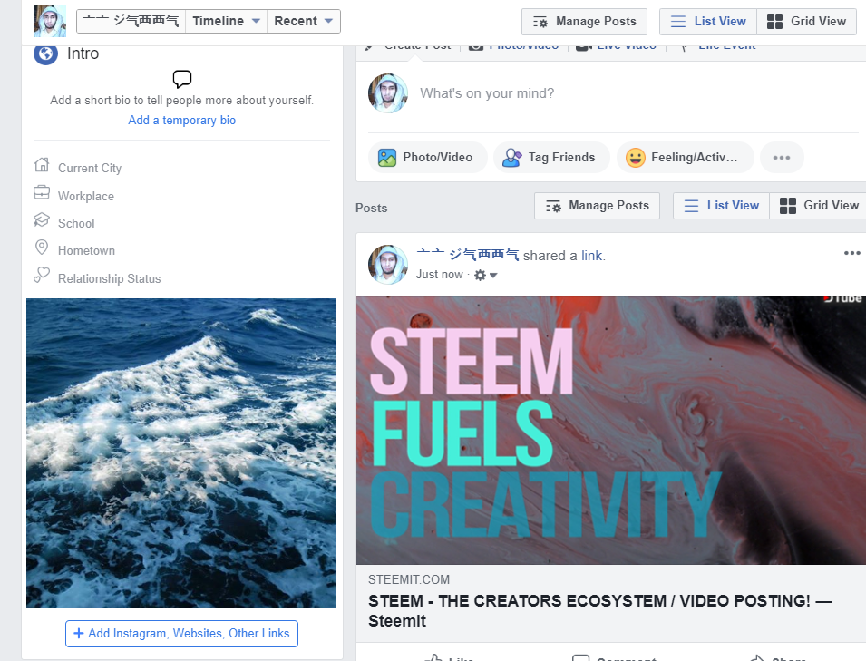Click the Photo/Video button in composer
Screen dimensions: 866x661
pos(428,158)
